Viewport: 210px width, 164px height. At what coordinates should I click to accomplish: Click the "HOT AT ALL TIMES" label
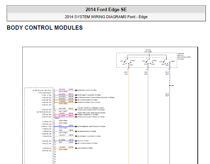coord(148,51)
